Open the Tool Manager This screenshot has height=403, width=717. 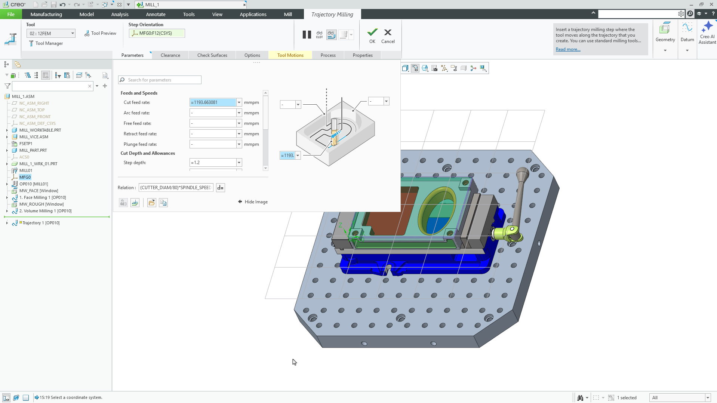(x=46, y=43)
